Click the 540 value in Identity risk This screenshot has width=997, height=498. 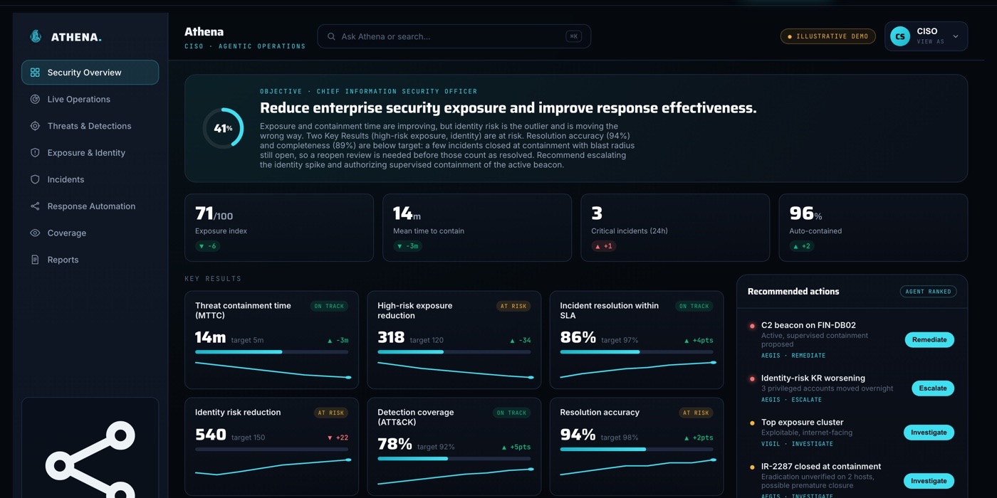pyautogui.click(x=211, y=435)
